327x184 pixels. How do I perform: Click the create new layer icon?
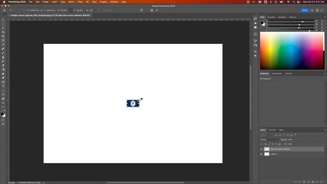317,182
